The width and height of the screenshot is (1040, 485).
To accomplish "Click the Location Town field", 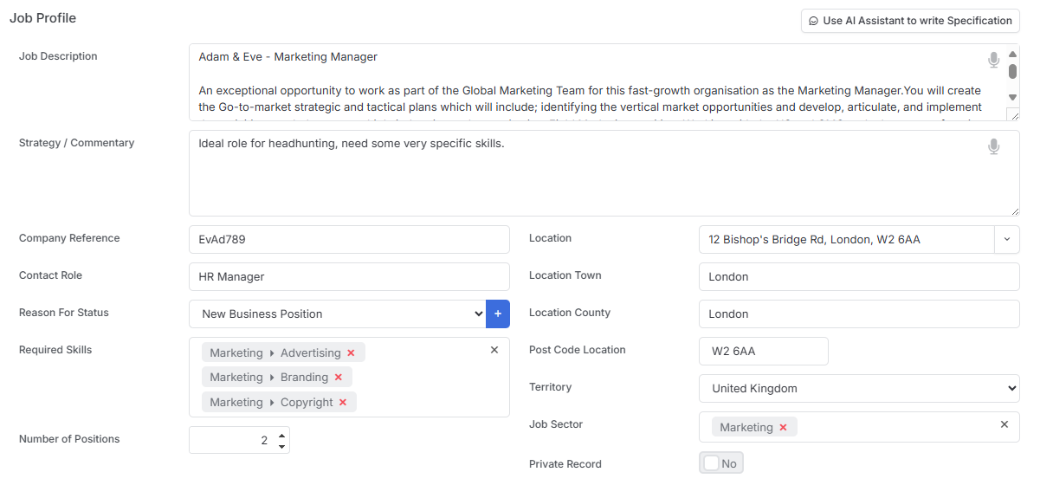I will (x=859, y=276).
